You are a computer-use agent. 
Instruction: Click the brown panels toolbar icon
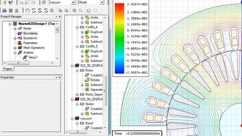(11, 11)
